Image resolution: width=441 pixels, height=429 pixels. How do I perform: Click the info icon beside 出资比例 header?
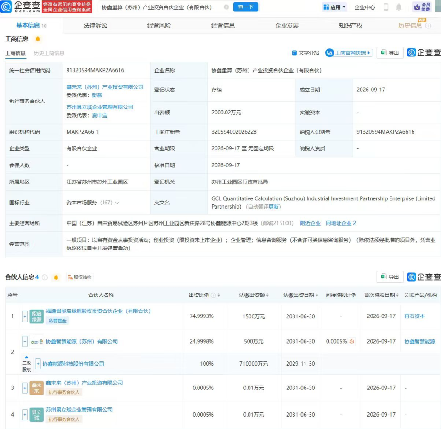(214, 295)
